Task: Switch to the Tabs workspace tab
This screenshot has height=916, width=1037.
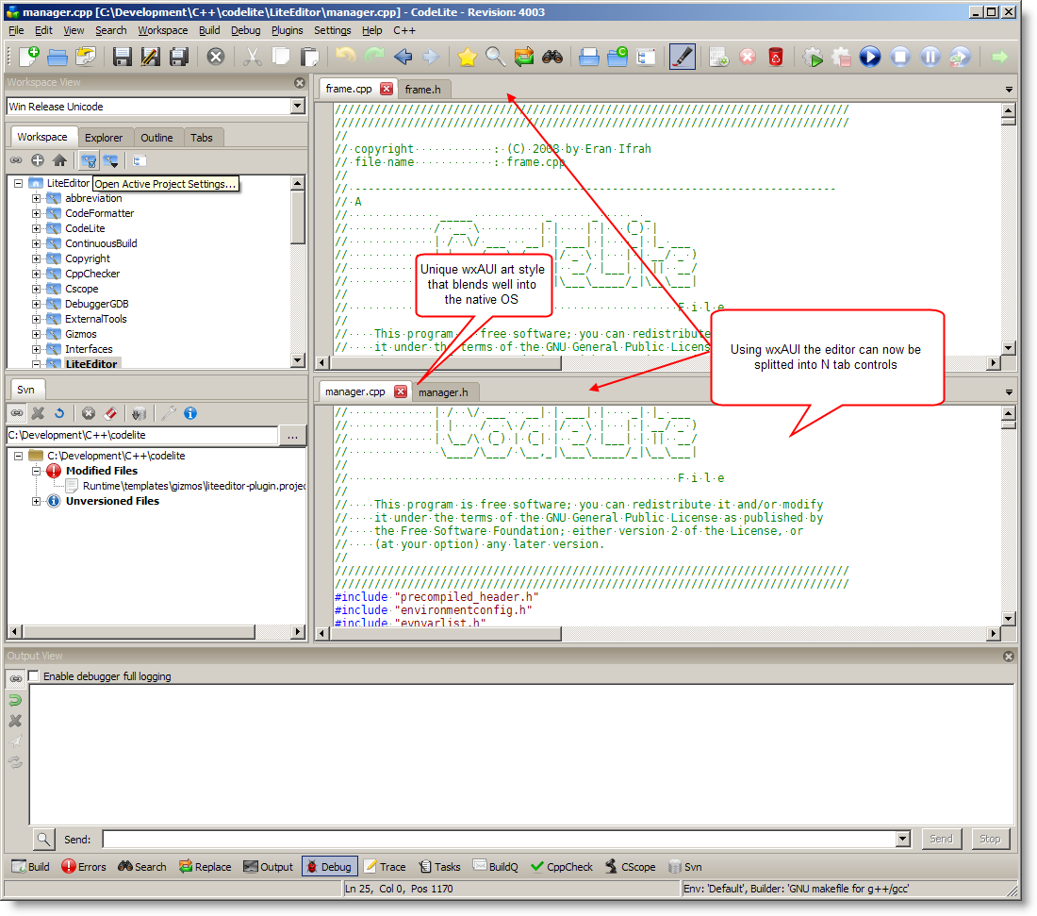Action: 201,138
